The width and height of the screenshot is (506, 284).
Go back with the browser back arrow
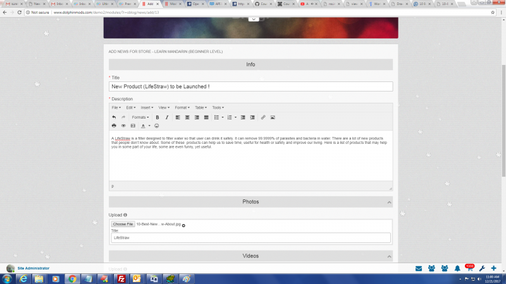point(4,12)
